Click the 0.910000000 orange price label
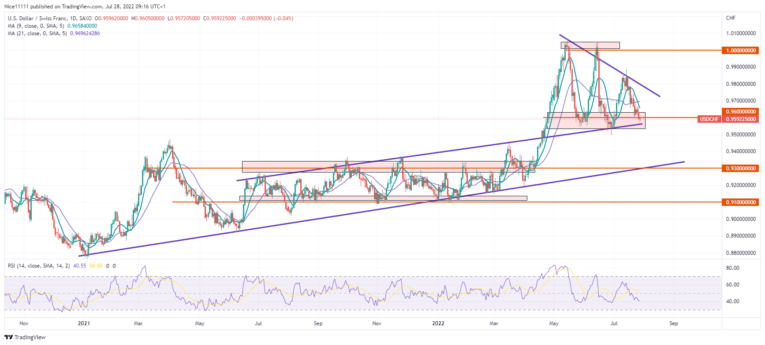Viewport: 765px width, 345px height. (741, 202)
